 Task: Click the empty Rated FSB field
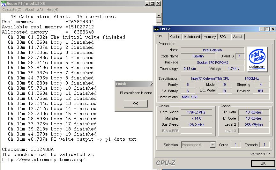196,131
